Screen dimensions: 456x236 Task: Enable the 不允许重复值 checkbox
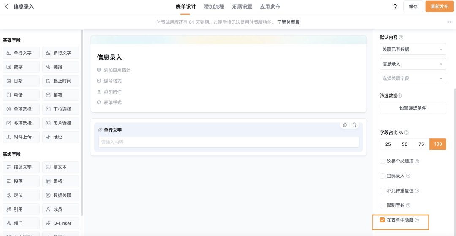383,191
